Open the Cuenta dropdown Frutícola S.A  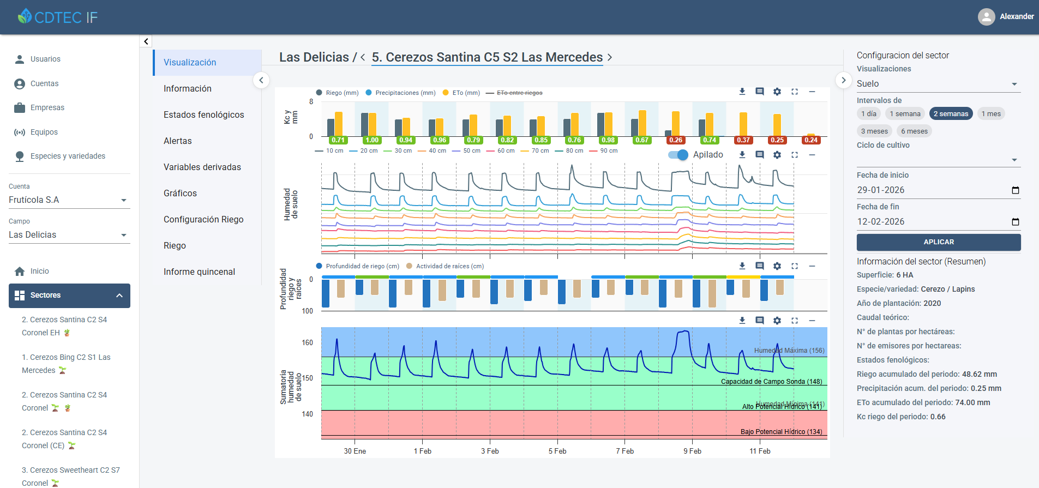(69, 200)
